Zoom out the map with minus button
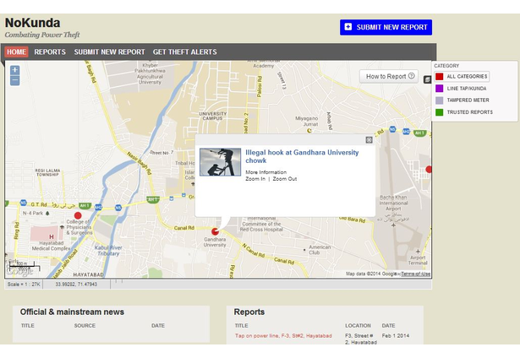Image resolution: width=520 pixels, height=358 pixels. (x=15, y=80)
